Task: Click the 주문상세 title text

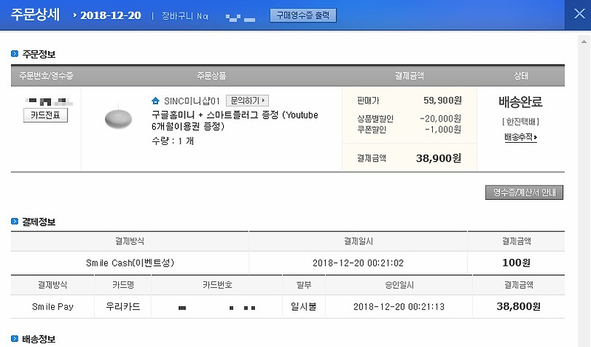Action: click(x=35, y=15)
